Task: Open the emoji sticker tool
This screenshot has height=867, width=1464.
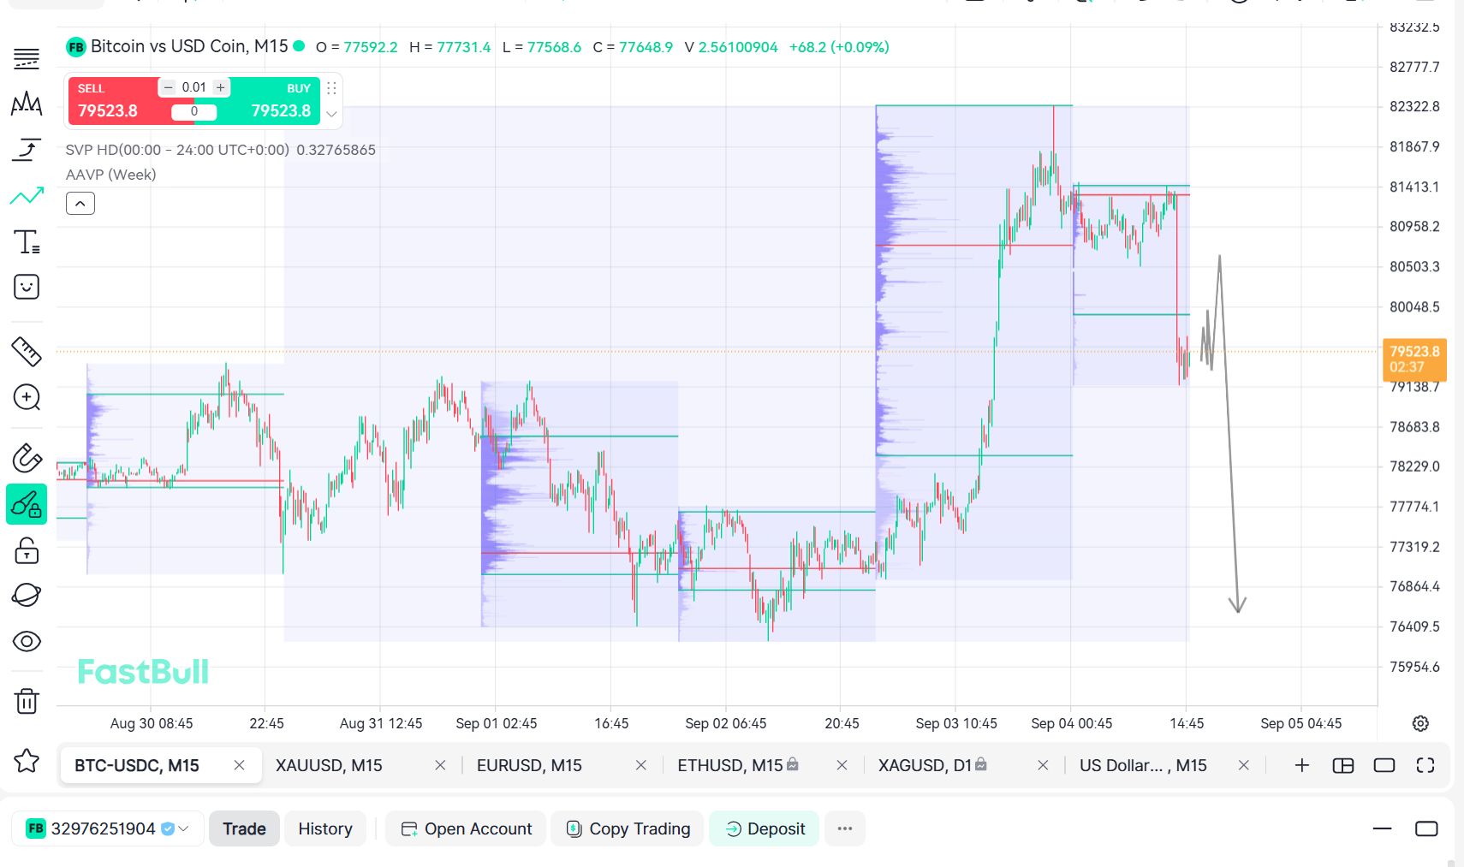Action: [27, 287]
